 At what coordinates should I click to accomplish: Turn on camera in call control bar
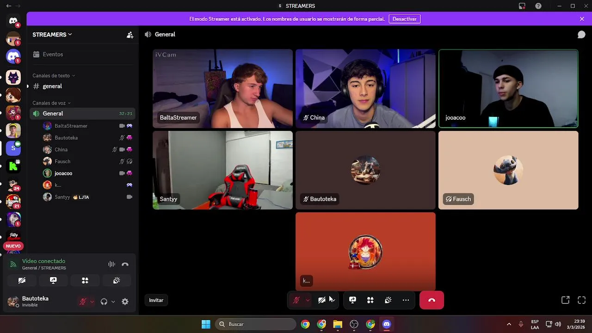tap(322, 300)
